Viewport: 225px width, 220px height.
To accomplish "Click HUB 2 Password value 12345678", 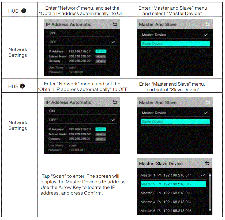I will click(x=76, y=150).
